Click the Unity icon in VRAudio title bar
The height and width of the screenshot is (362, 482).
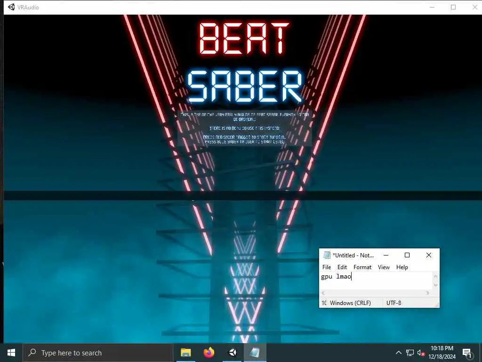(x=11, y=7)
